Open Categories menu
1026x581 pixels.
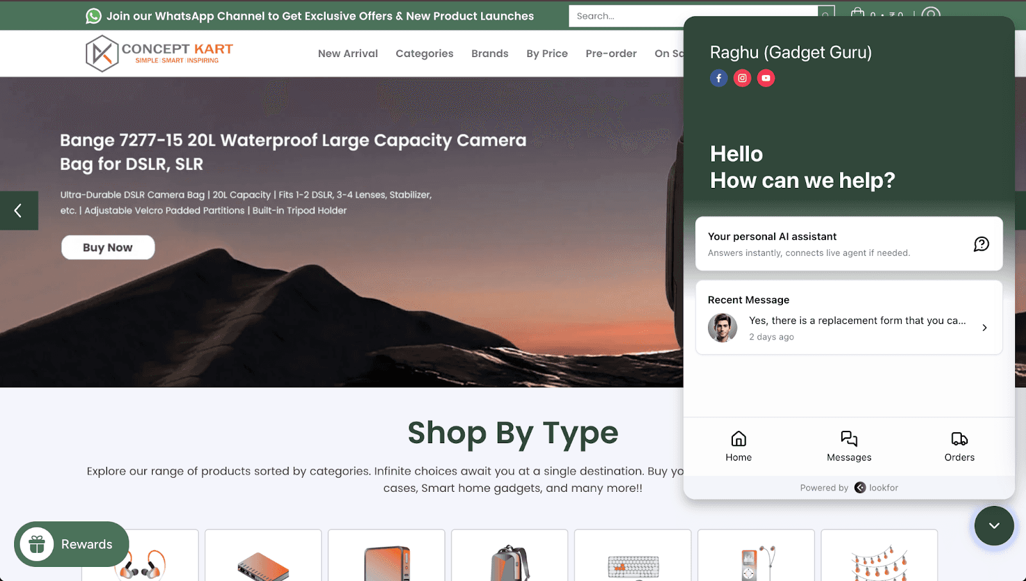coord(425,54)
